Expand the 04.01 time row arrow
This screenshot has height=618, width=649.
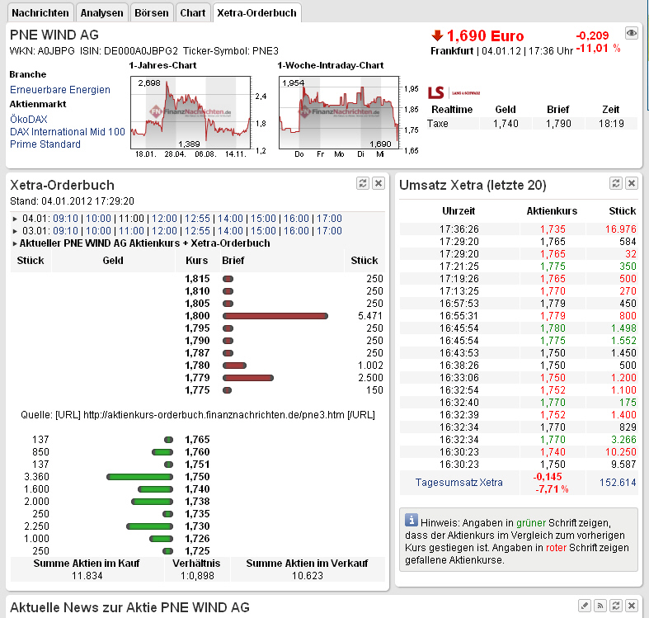[15, 219]
